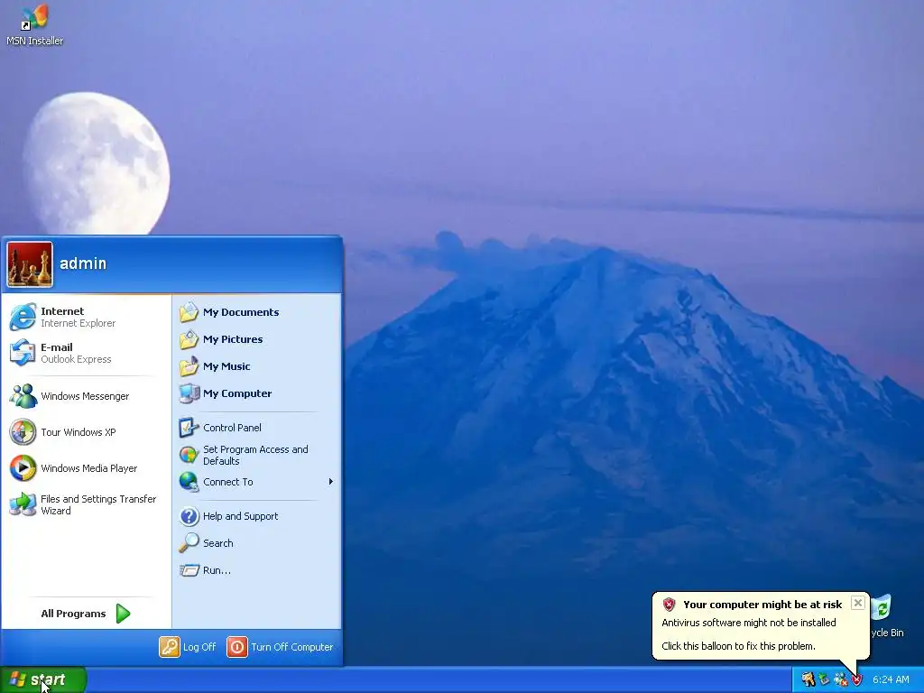Click 'Click this balloon to fix this problem.' text
924x693 pixels.
pos(738,646)
